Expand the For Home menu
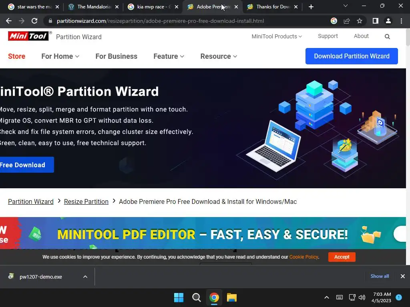 [60, 56]
